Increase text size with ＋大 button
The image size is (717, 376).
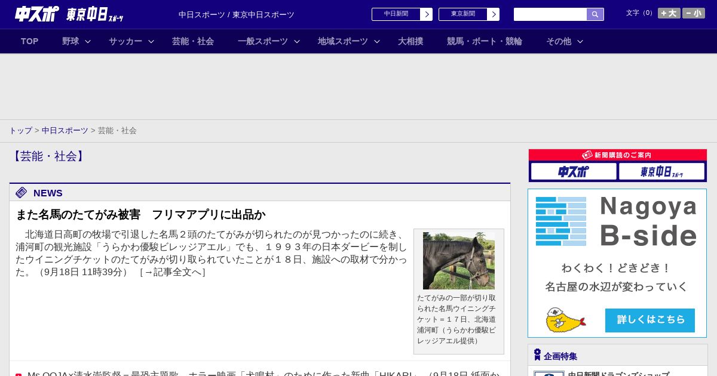(x=669, y=13)
